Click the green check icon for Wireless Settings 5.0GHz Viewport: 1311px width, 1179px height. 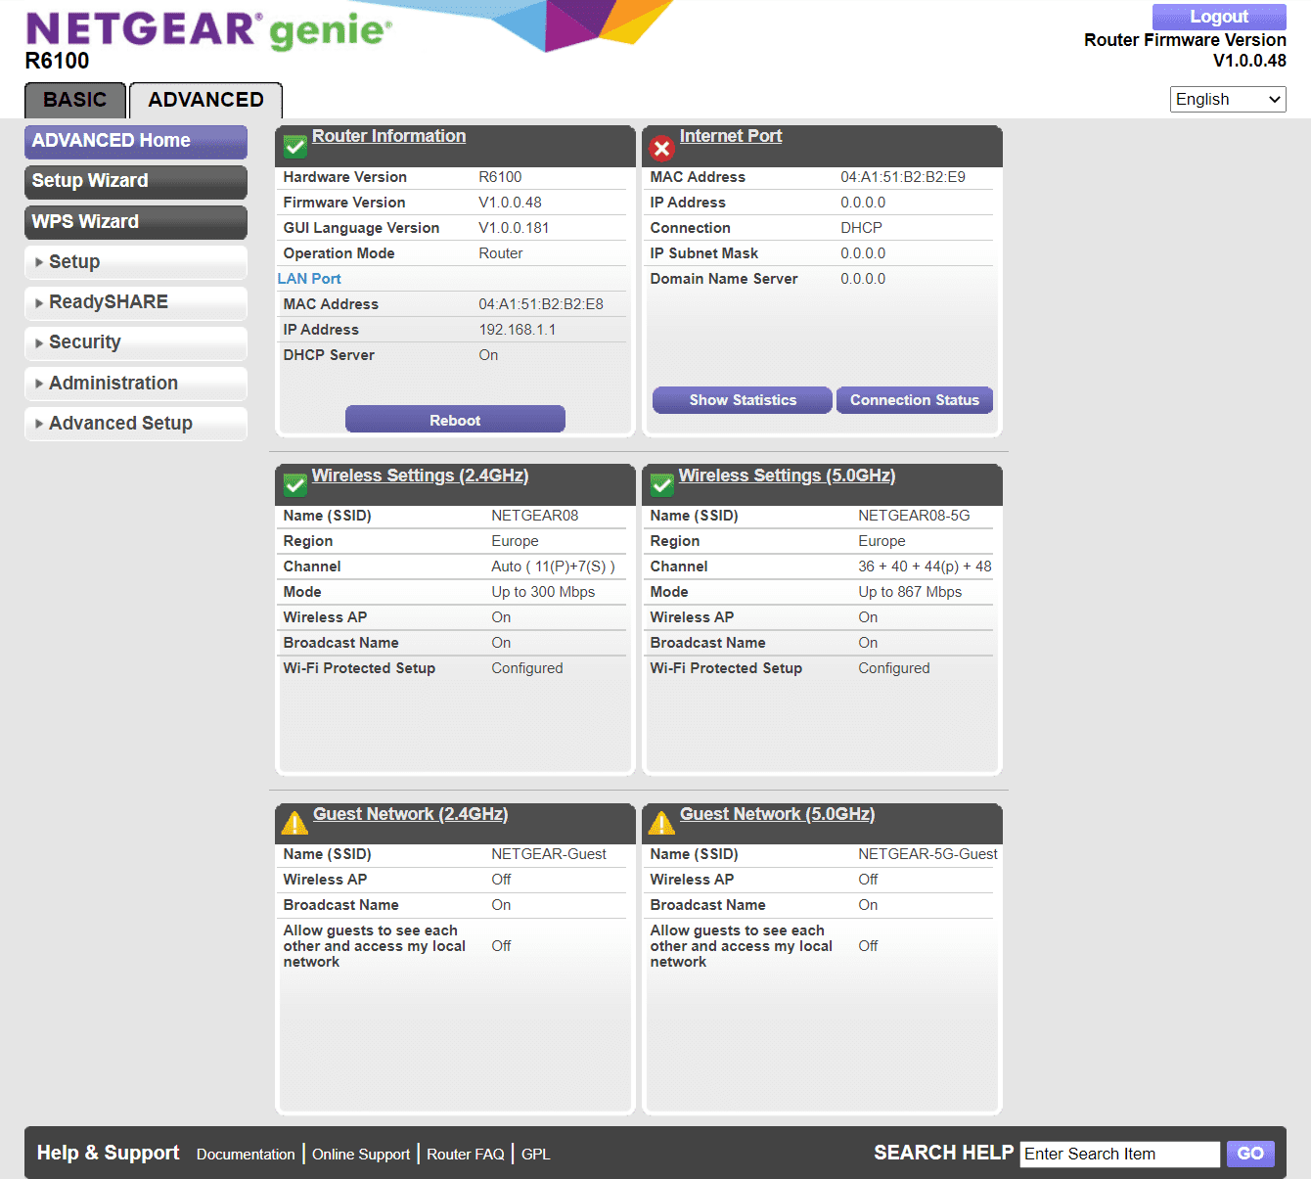click(x=662, y=485)
